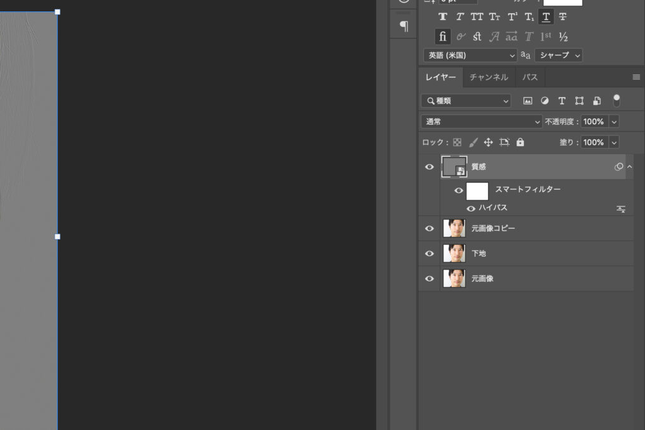Filter for adjustment layers
The height and width of the screenshot is (430, 645).
pyautogui.click(x=545, y=101)
